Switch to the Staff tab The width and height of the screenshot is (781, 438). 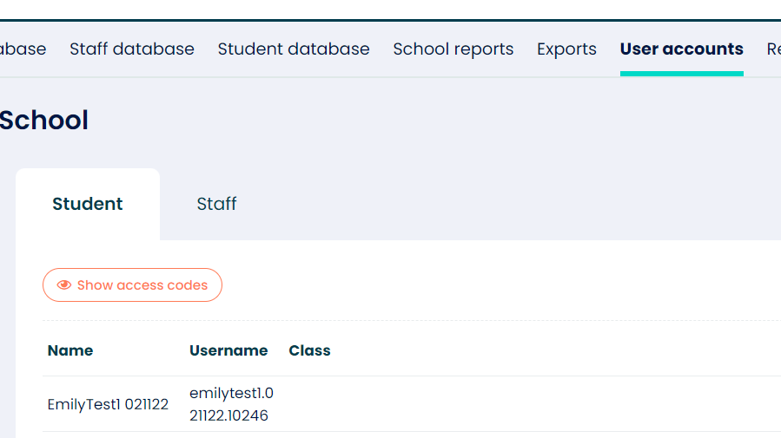216,204
